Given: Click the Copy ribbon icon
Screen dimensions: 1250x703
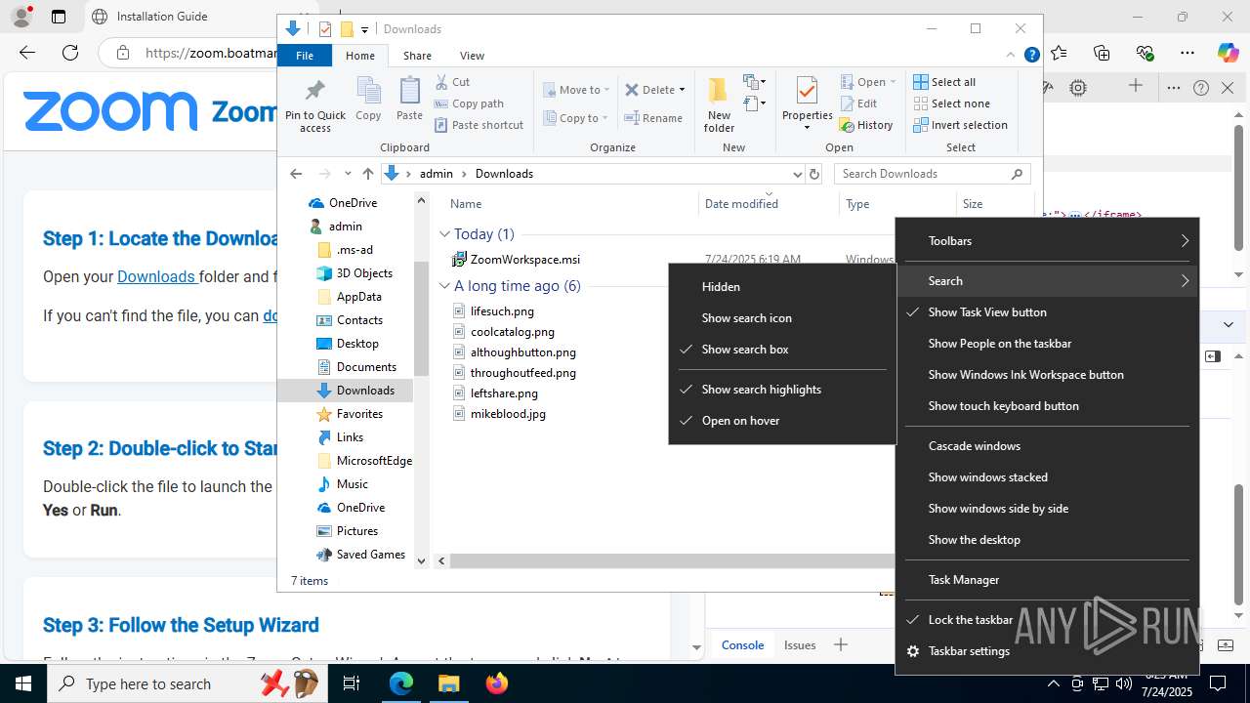Looking at the screenshot, I should point(368,92).
